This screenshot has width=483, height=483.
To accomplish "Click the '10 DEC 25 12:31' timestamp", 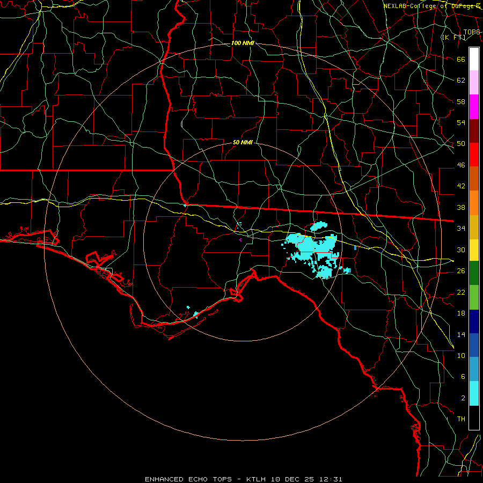I will (x=306, y=479).
